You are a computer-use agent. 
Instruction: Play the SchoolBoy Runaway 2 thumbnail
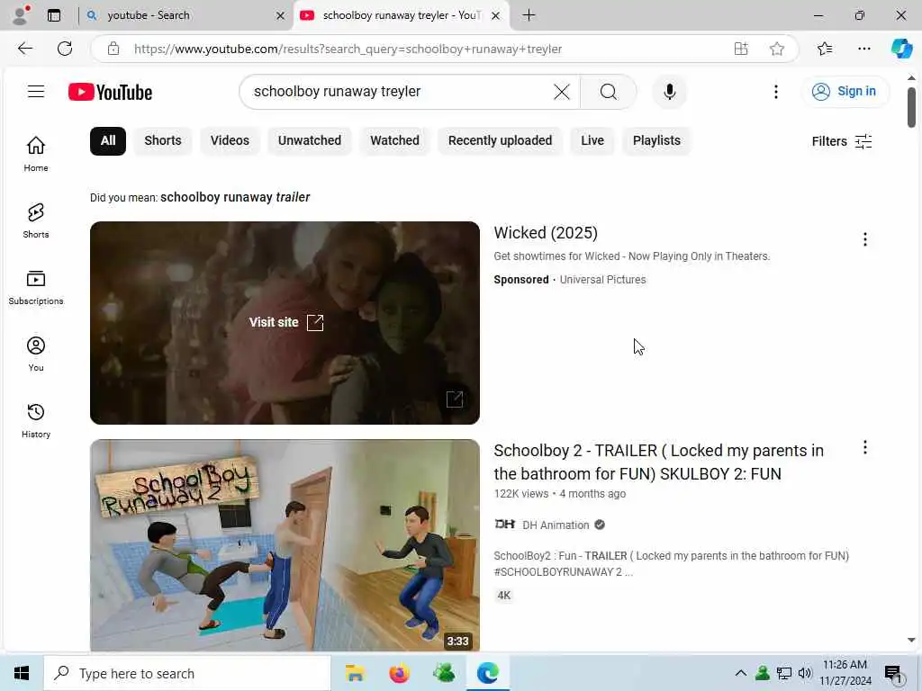click(x=285, y=545)
